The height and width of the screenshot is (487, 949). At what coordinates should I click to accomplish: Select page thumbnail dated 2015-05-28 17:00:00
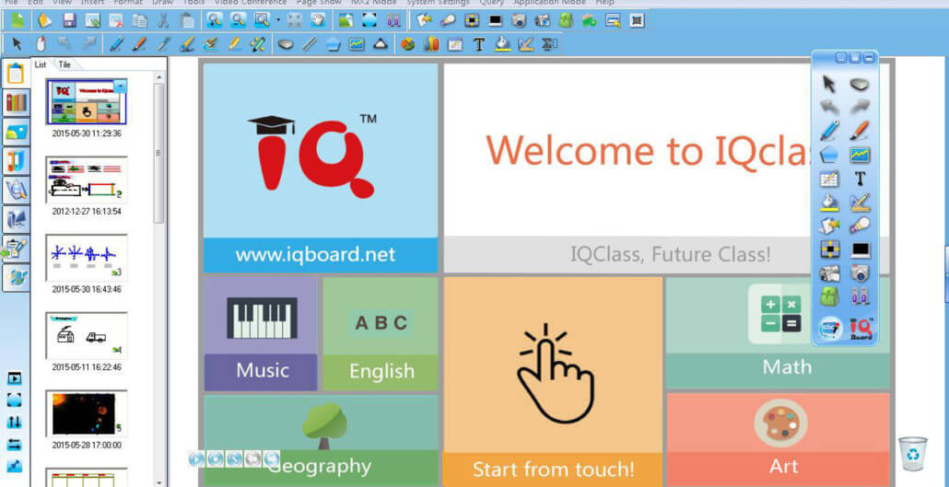point(87,413)
